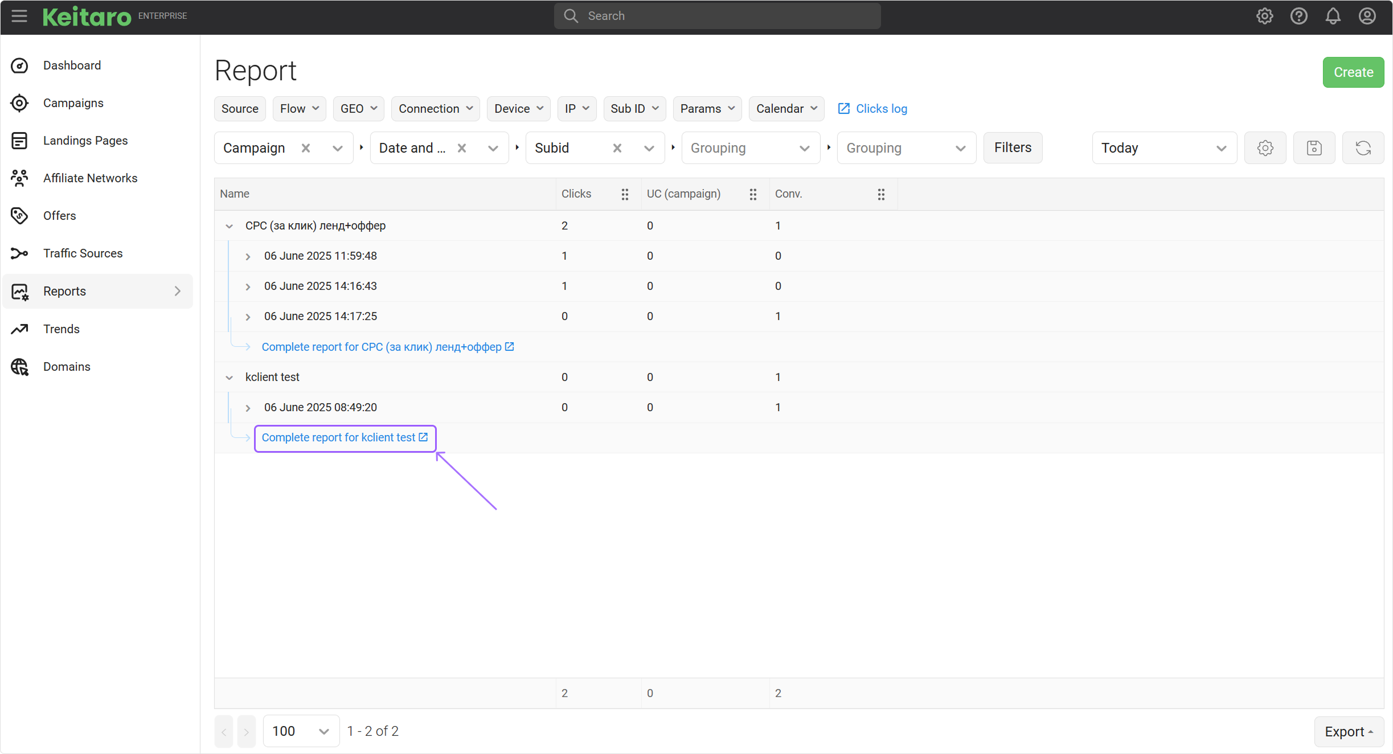The height and width of the screenshot is (754, 1393).
Task: Click the Domains globe icon
Action: coord(20,367)
